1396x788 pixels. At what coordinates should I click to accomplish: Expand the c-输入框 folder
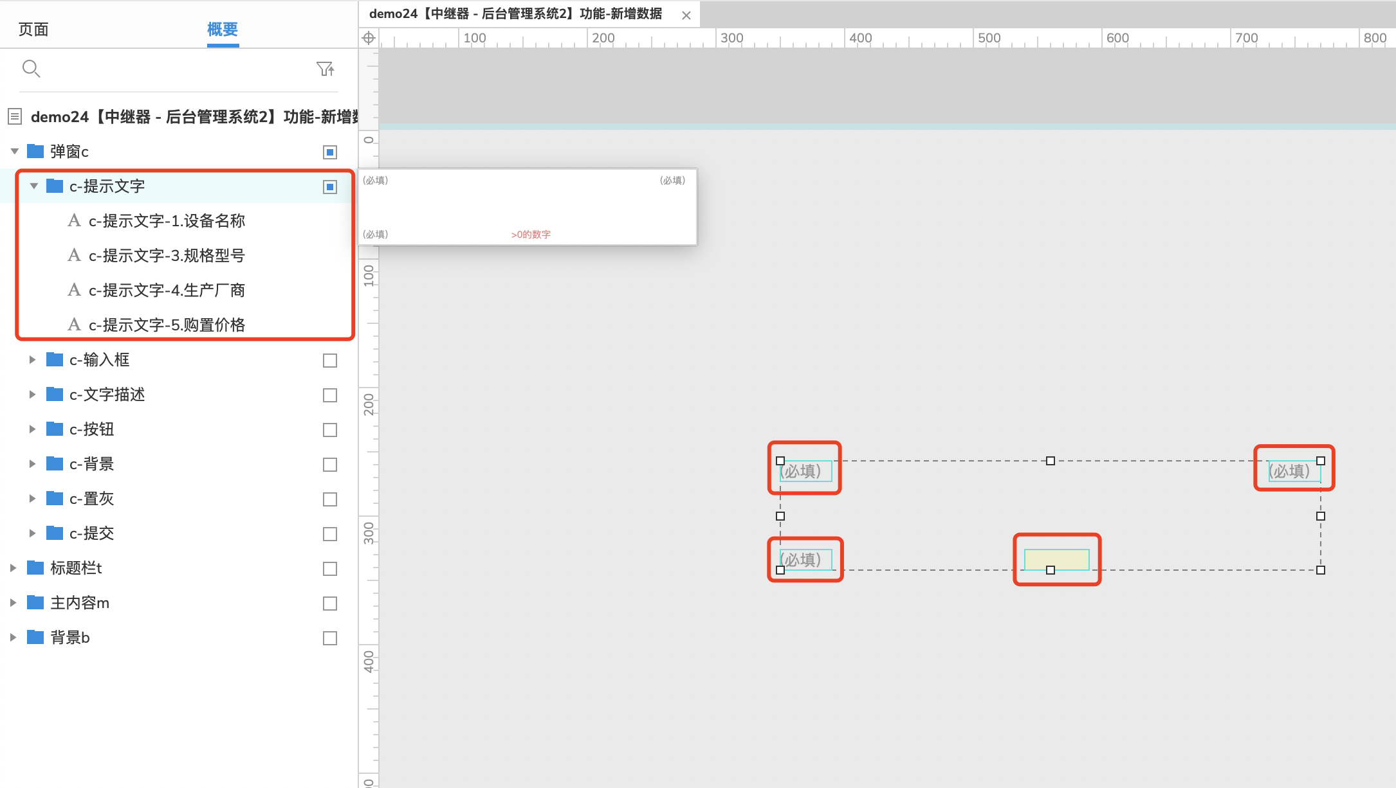[32, 360]
